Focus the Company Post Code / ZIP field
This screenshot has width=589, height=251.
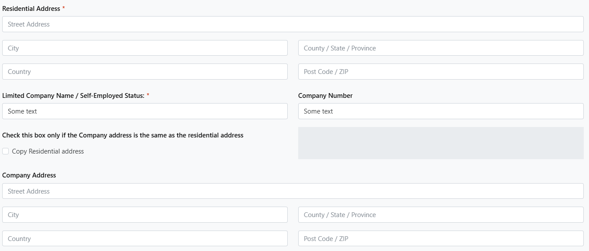[x=440, y=239]
